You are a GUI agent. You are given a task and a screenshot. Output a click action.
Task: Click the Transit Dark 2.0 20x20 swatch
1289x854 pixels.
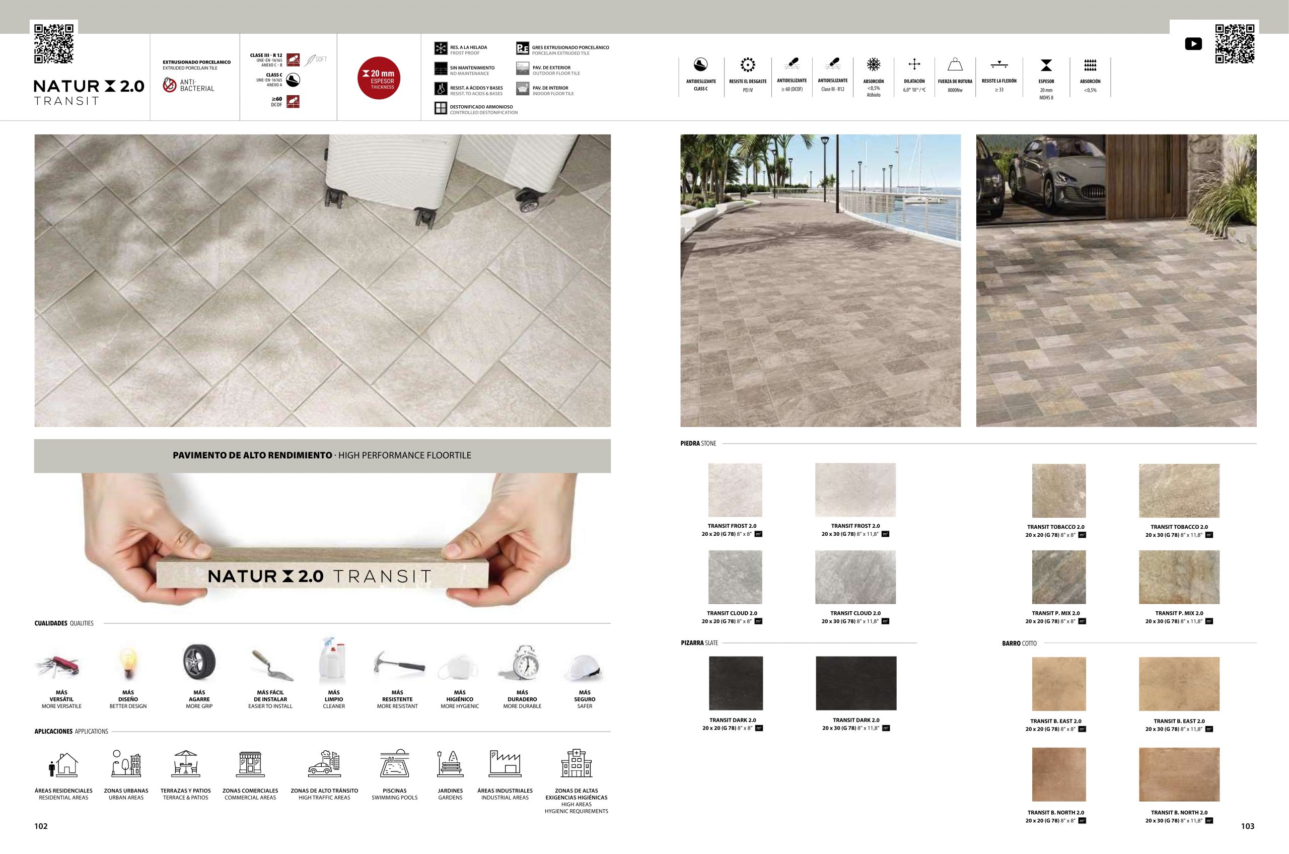coord(736,683)
